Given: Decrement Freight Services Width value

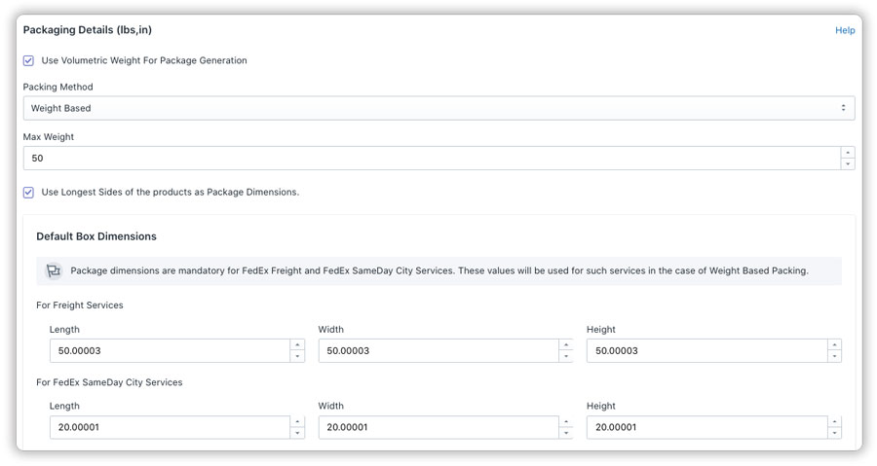Looking at the screenshot, I should coord(566,357).
